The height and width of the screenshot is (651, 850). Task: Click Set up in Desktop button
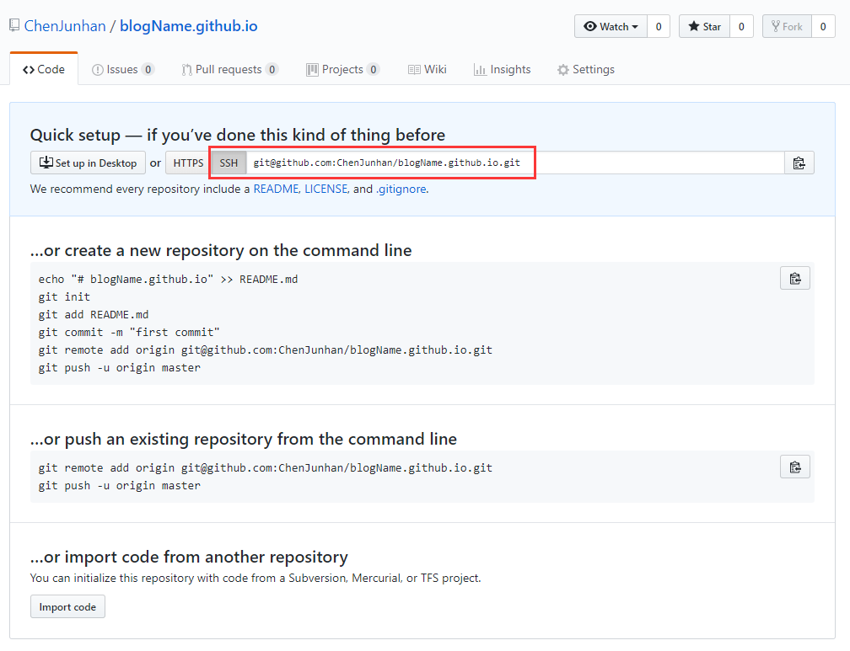[88, 163]
